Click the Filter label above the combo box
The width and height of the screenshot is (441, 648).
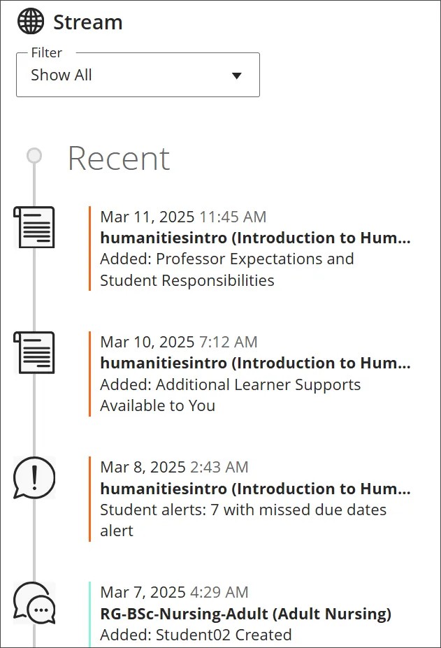tap(46, 52)
